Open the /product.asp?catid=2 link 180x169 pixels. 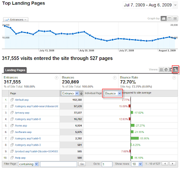[x=36, y=151]
